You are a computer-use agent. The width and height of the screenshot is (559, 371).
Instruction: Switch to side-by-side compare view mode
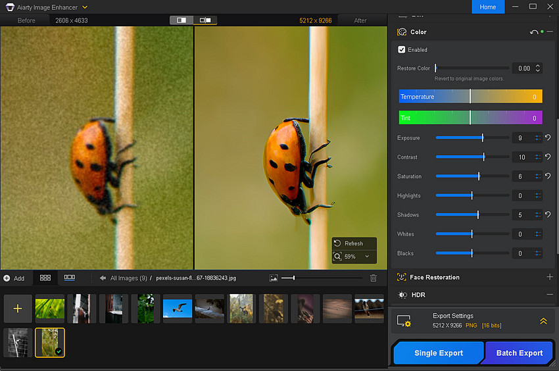pyautogui.click(x=205, y=20)
